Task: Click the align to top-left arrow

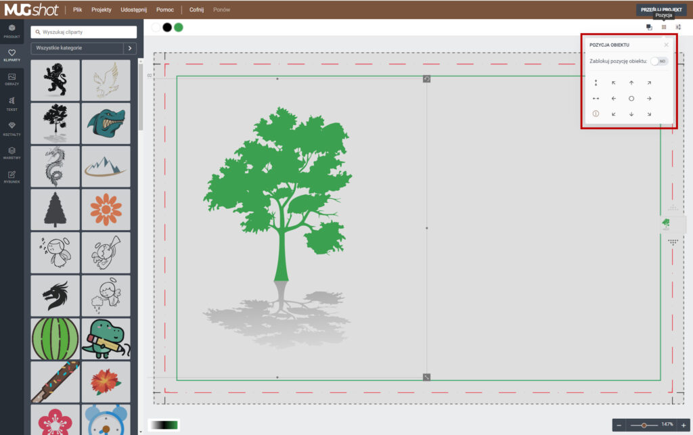Action: coord(614,83)
